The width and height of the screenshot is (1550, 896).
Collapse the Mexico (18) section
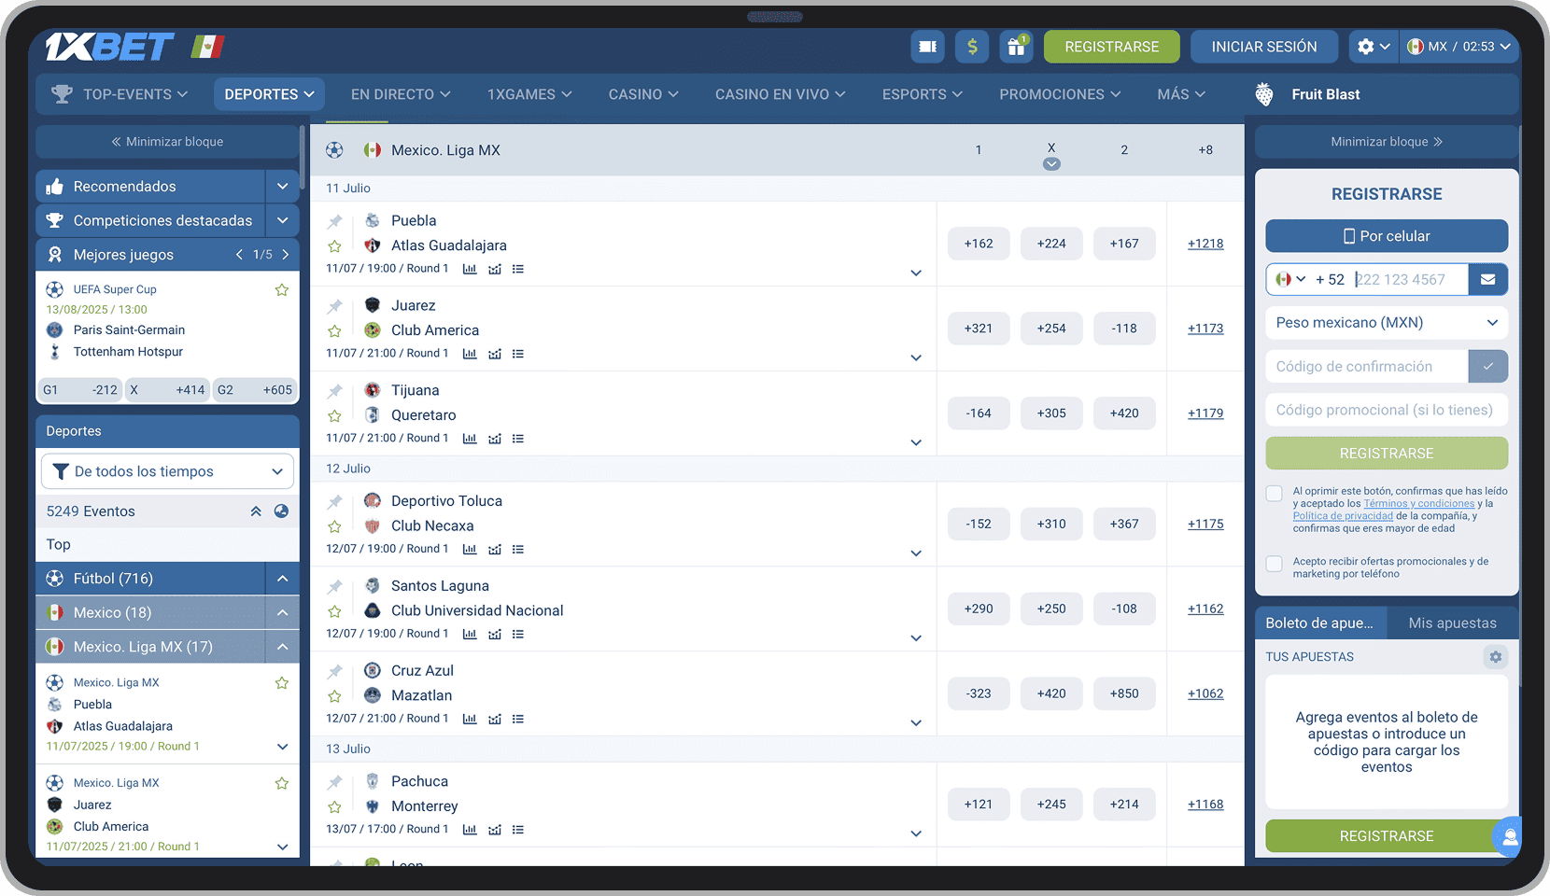pos(282,612)
